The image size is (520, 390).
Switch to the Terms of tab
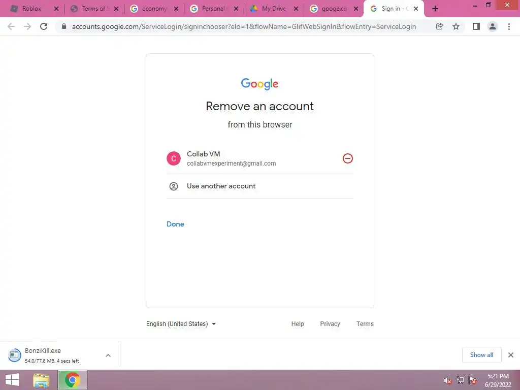pos(93,9)
